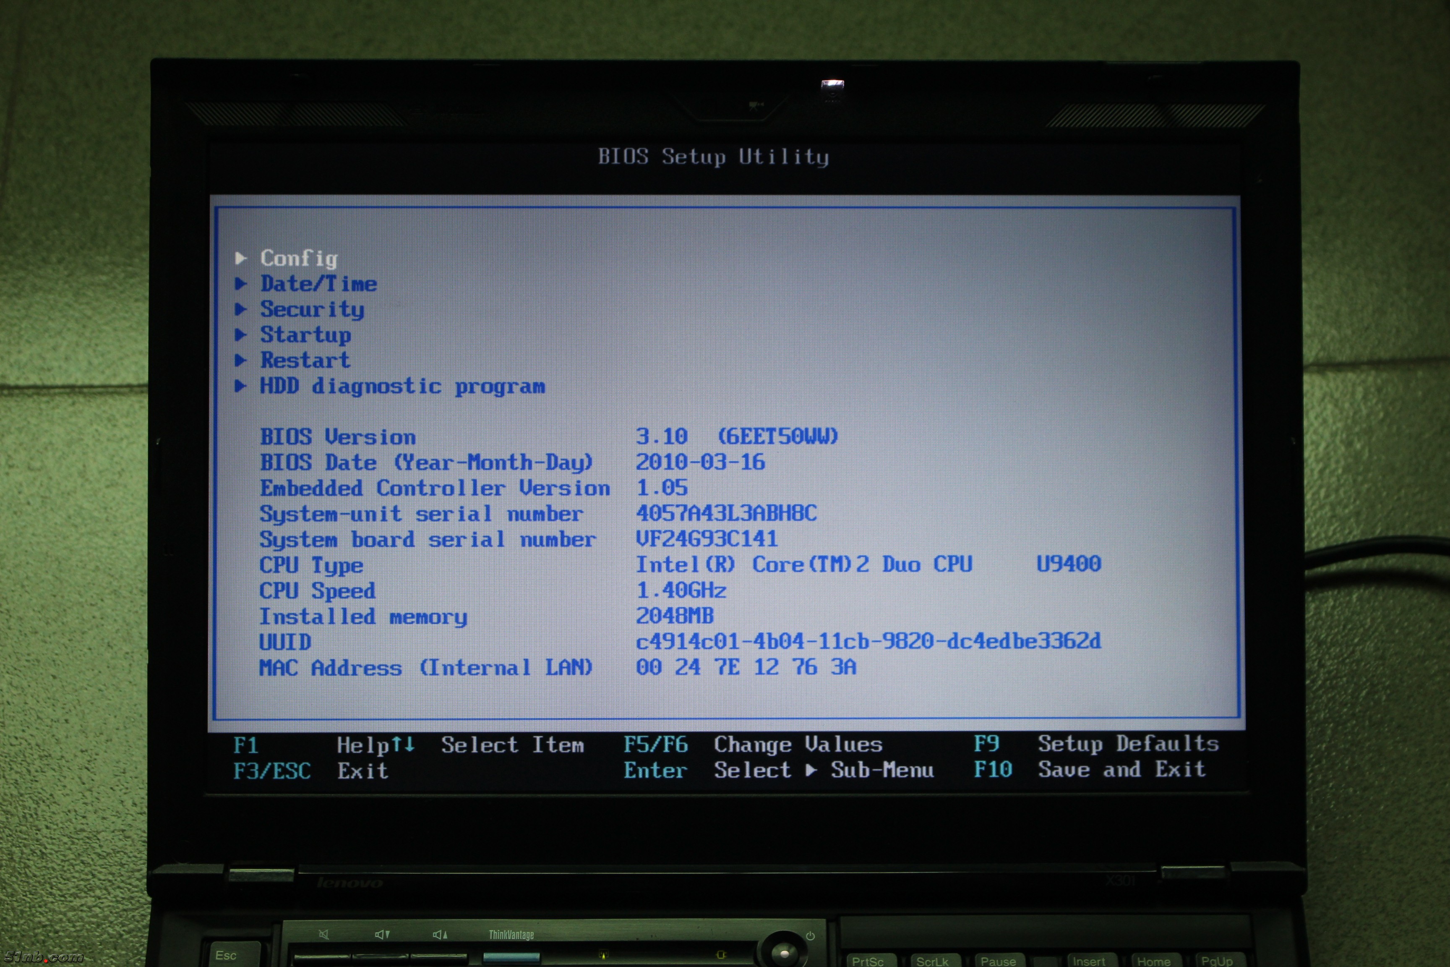Open the Date/Time menu entry
Viewport: 1450px width, 967px height.
coord(319,284)
